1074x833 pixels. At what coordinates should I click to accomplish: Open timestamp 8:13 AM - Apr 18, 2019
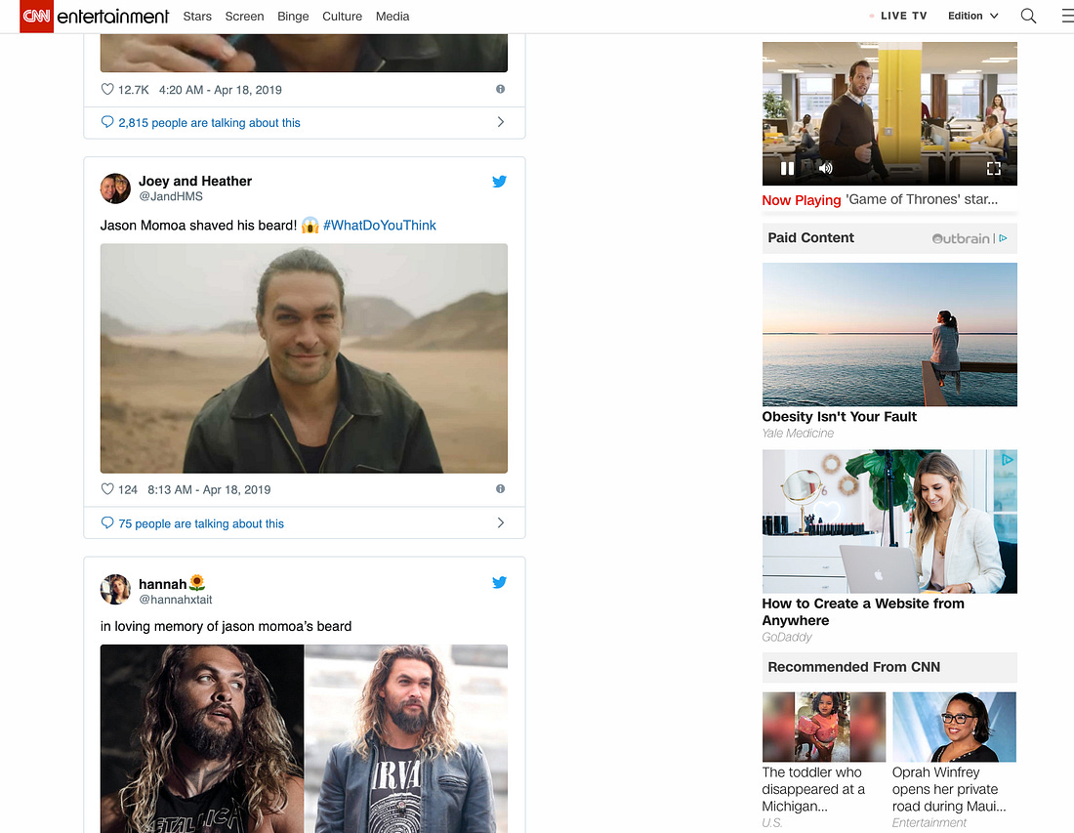coord(210,490)
